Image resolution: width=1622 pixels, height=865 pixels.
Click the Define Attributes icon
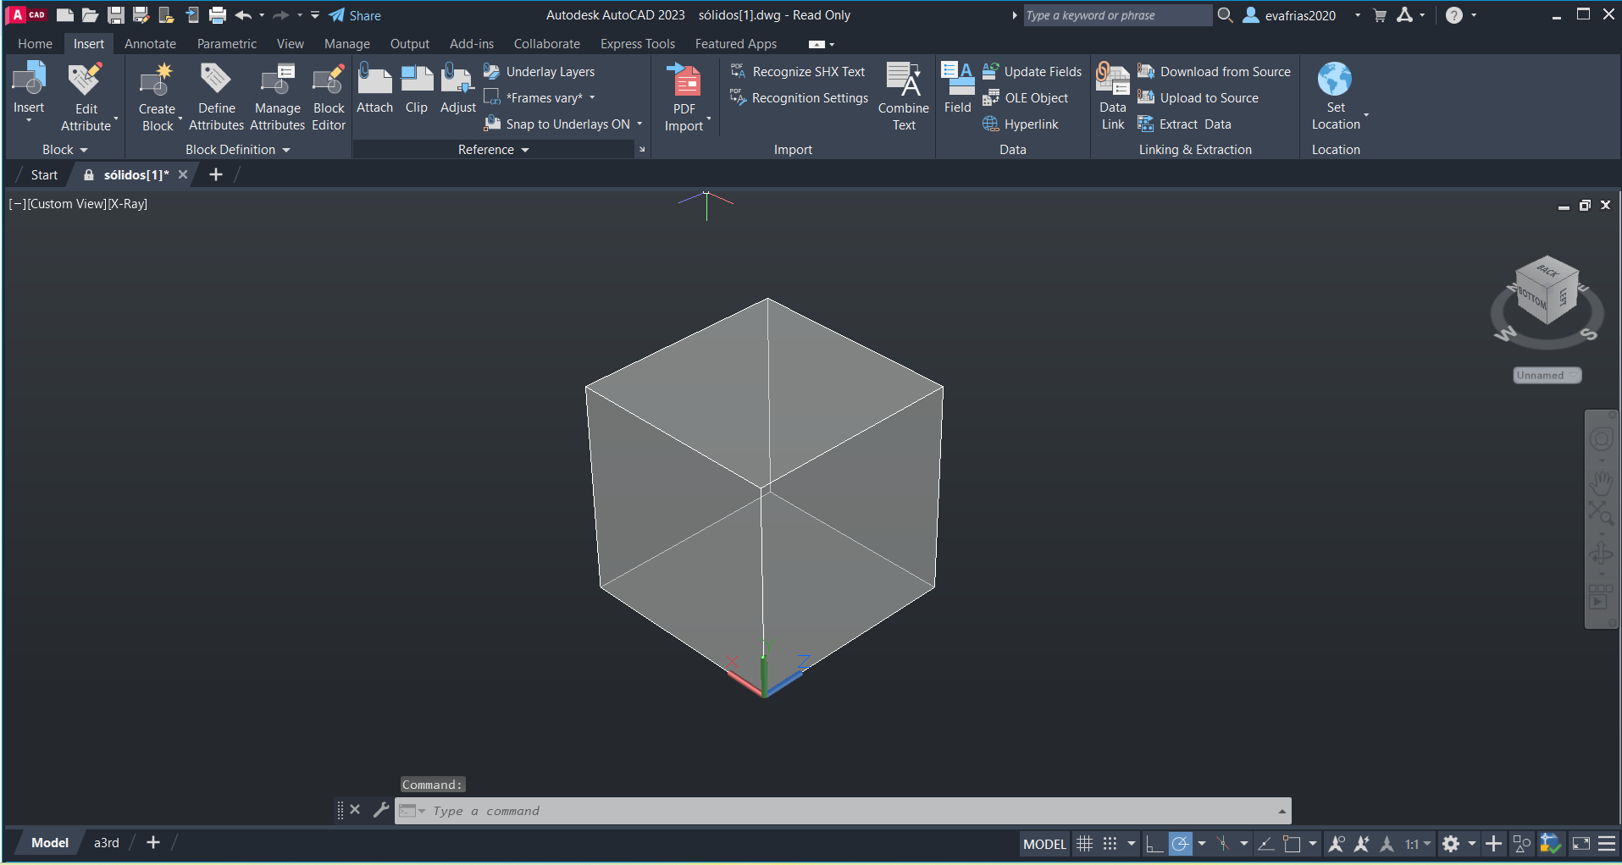(x=216, y=81)
